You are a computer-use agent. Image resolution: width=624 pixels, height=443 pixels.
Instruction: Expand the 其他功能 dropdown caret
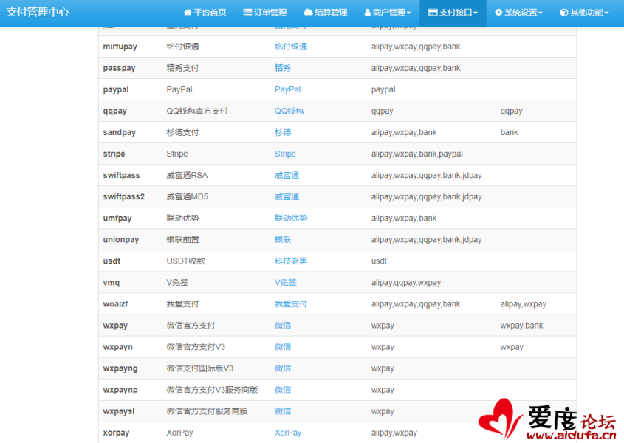606,13
